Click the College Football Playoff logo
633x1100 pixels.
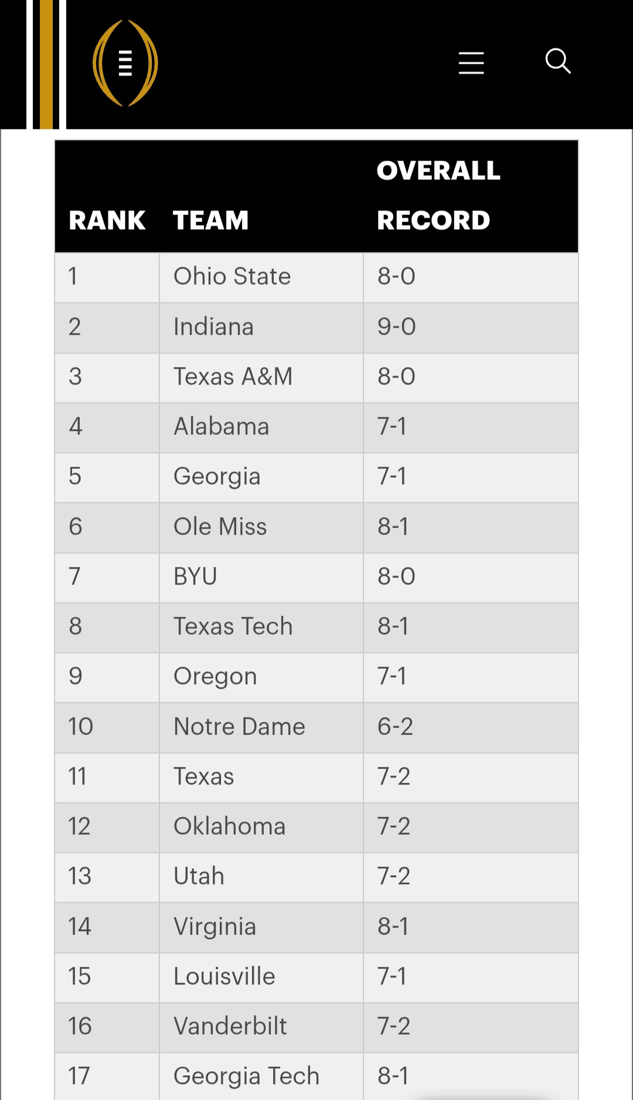pos(125,63)
